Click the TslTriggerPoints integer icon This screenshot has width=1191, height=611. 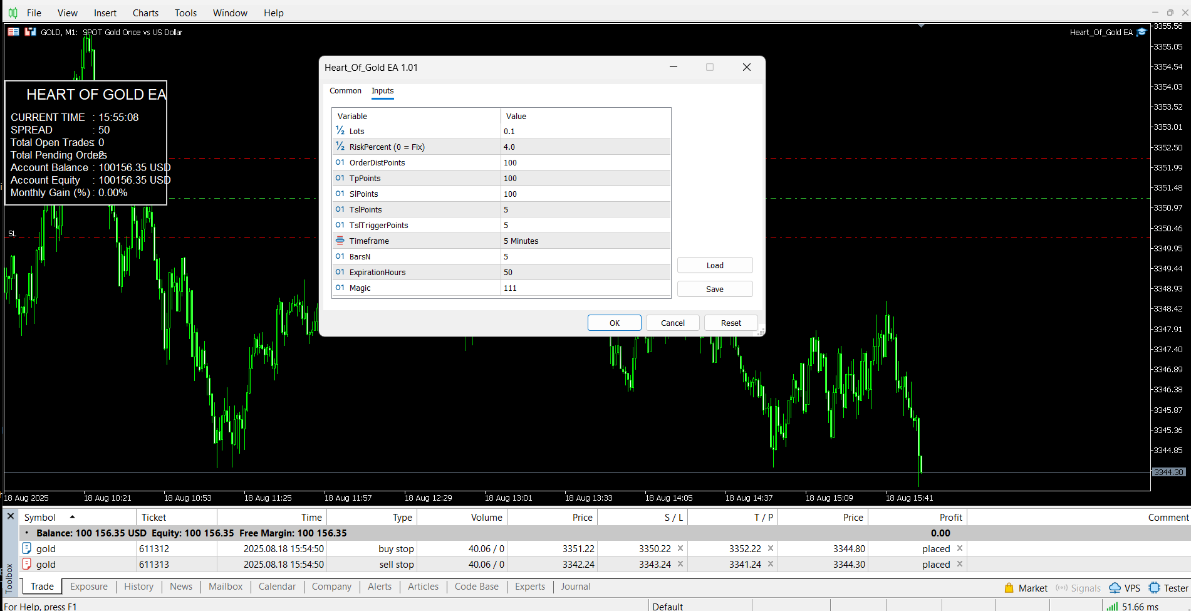pos(340,225)
